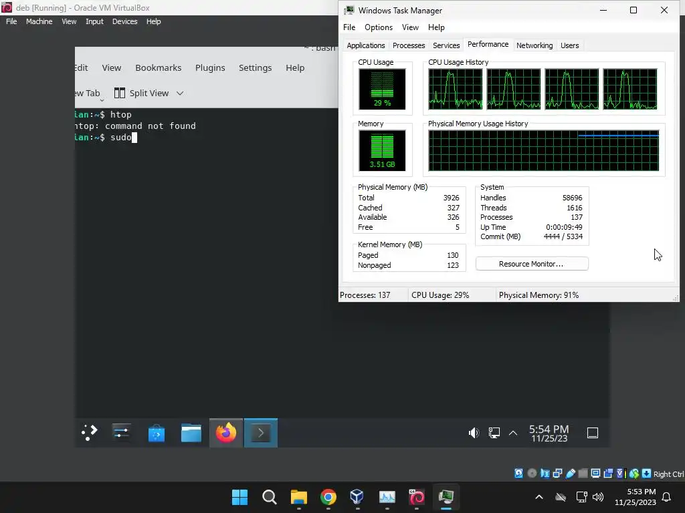Click KDE Show Desktop square icon
The image size is (685, 513).
pos(593,433)
